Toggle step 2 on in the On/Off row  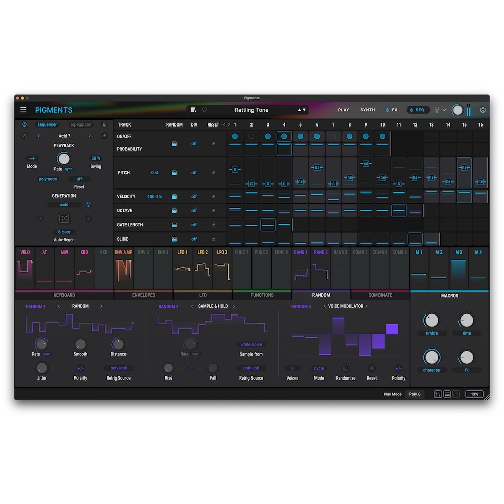[251, 136]
